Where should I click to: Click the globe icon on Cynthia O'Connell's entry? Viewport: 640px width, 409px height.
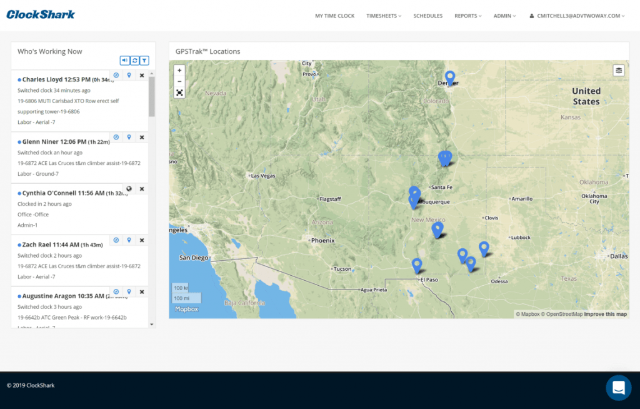click(129, 189)
